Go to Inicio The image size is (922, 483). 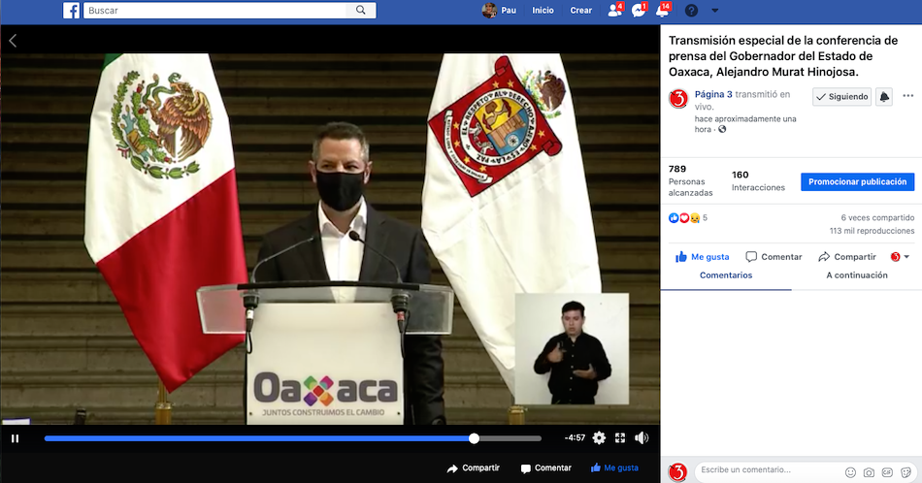tap(543, 10)
